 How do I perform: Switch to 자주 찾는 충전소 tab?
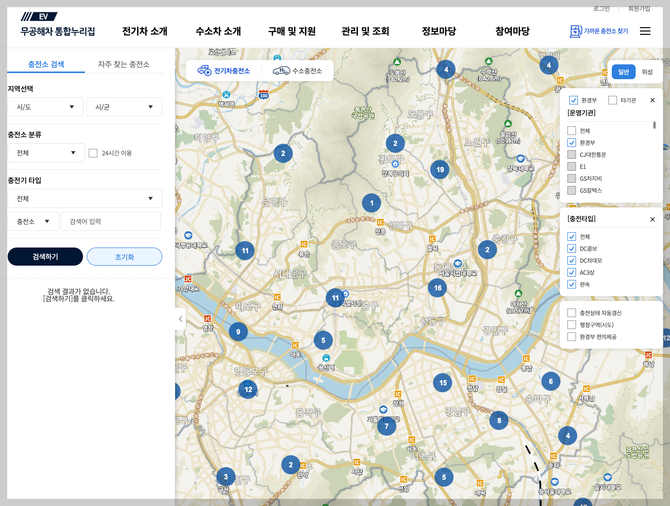click(x=124, y=64)
